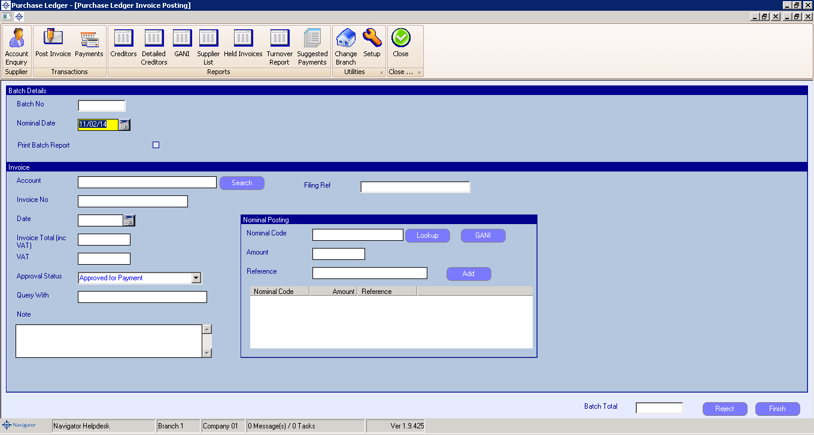Viewport: 814px width, 435px height.
Task: Click the Navigator logo in status bar
Action: pos(20,425)
